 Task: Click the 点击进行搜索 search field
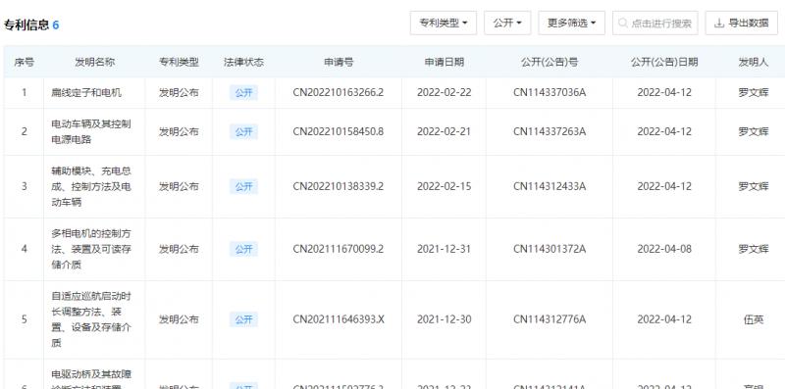pos(654,23)
